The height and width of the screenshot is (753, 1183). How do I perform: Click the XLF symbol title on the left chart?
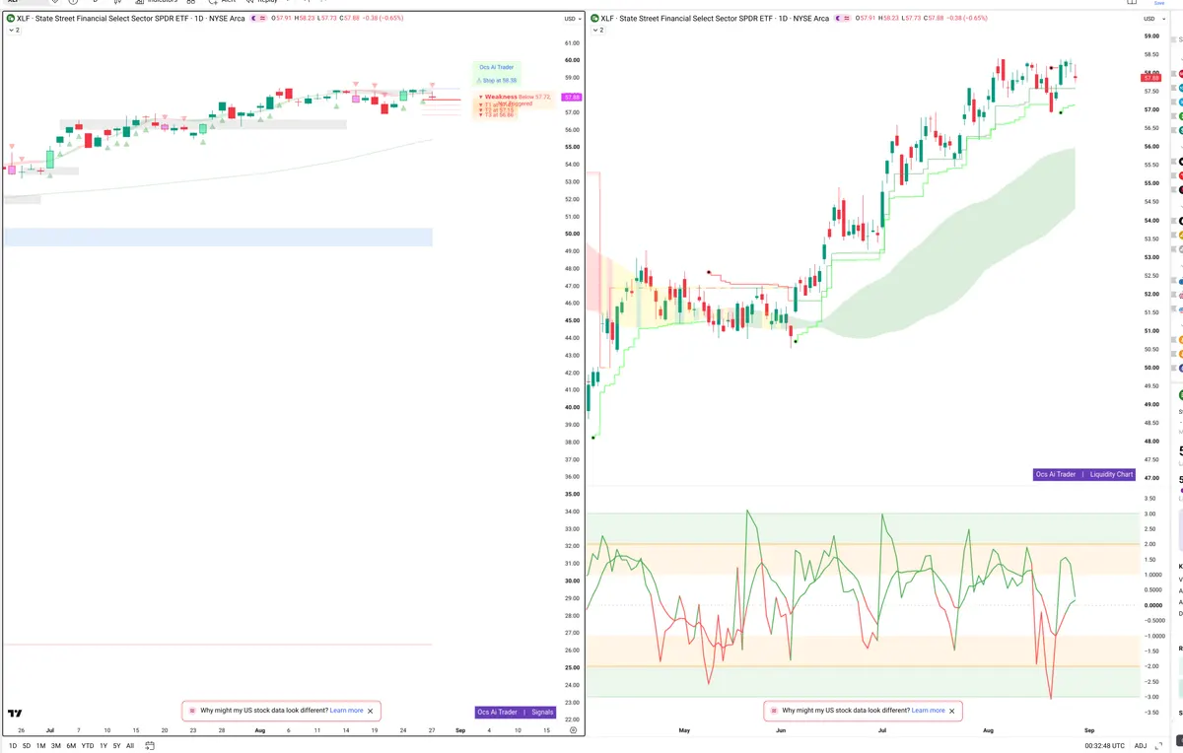[x=131, y=19]
